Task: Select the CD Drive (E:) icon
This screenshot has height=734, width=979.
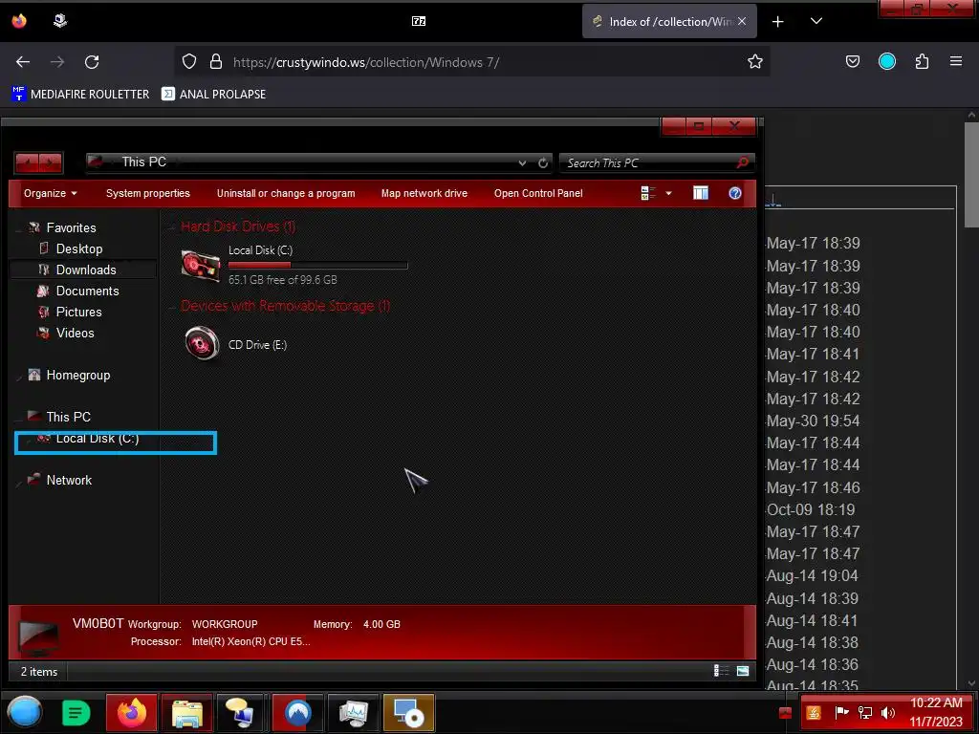Action: tap(202, 343)
